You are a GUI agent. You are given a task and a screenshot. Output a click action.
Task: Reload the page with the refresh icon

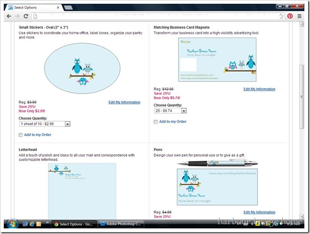(26, 16)
